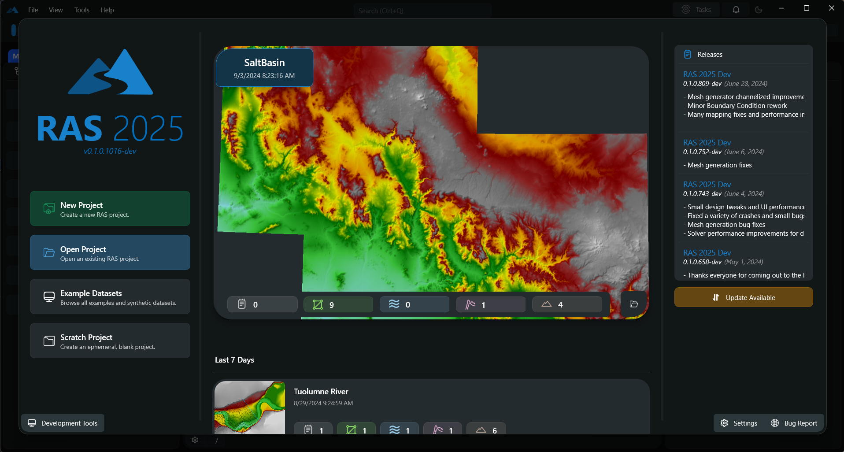844x452 pixels.
Task: Click the notification bell icon
Action: pos(736,10)
